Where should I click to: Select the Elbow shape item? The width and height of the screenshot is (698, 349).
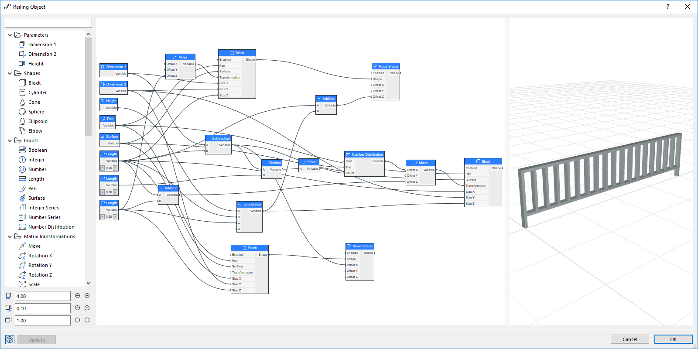click(35, 131)
